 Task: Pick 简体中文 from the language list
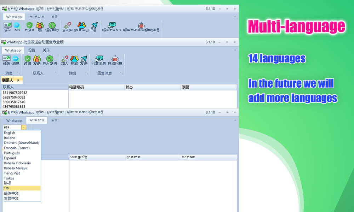point(11,193)
